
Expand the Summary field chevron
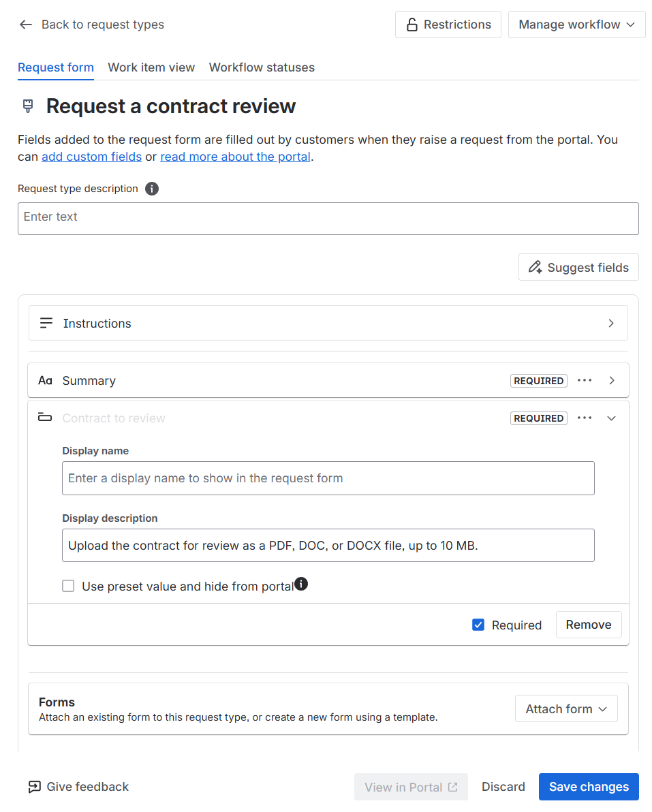click(612, 381)
